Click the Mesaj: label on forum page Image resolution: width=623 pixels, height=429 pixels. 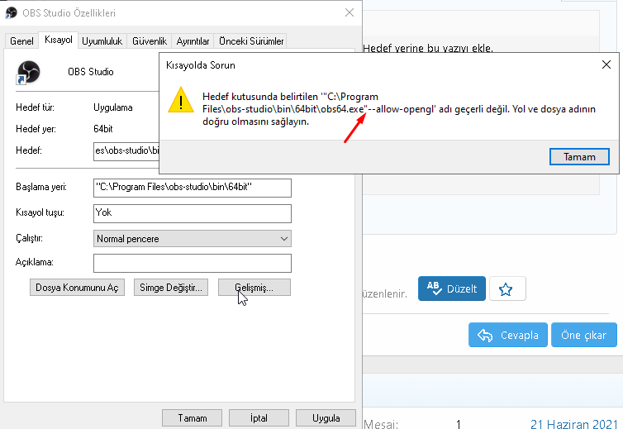381,424
